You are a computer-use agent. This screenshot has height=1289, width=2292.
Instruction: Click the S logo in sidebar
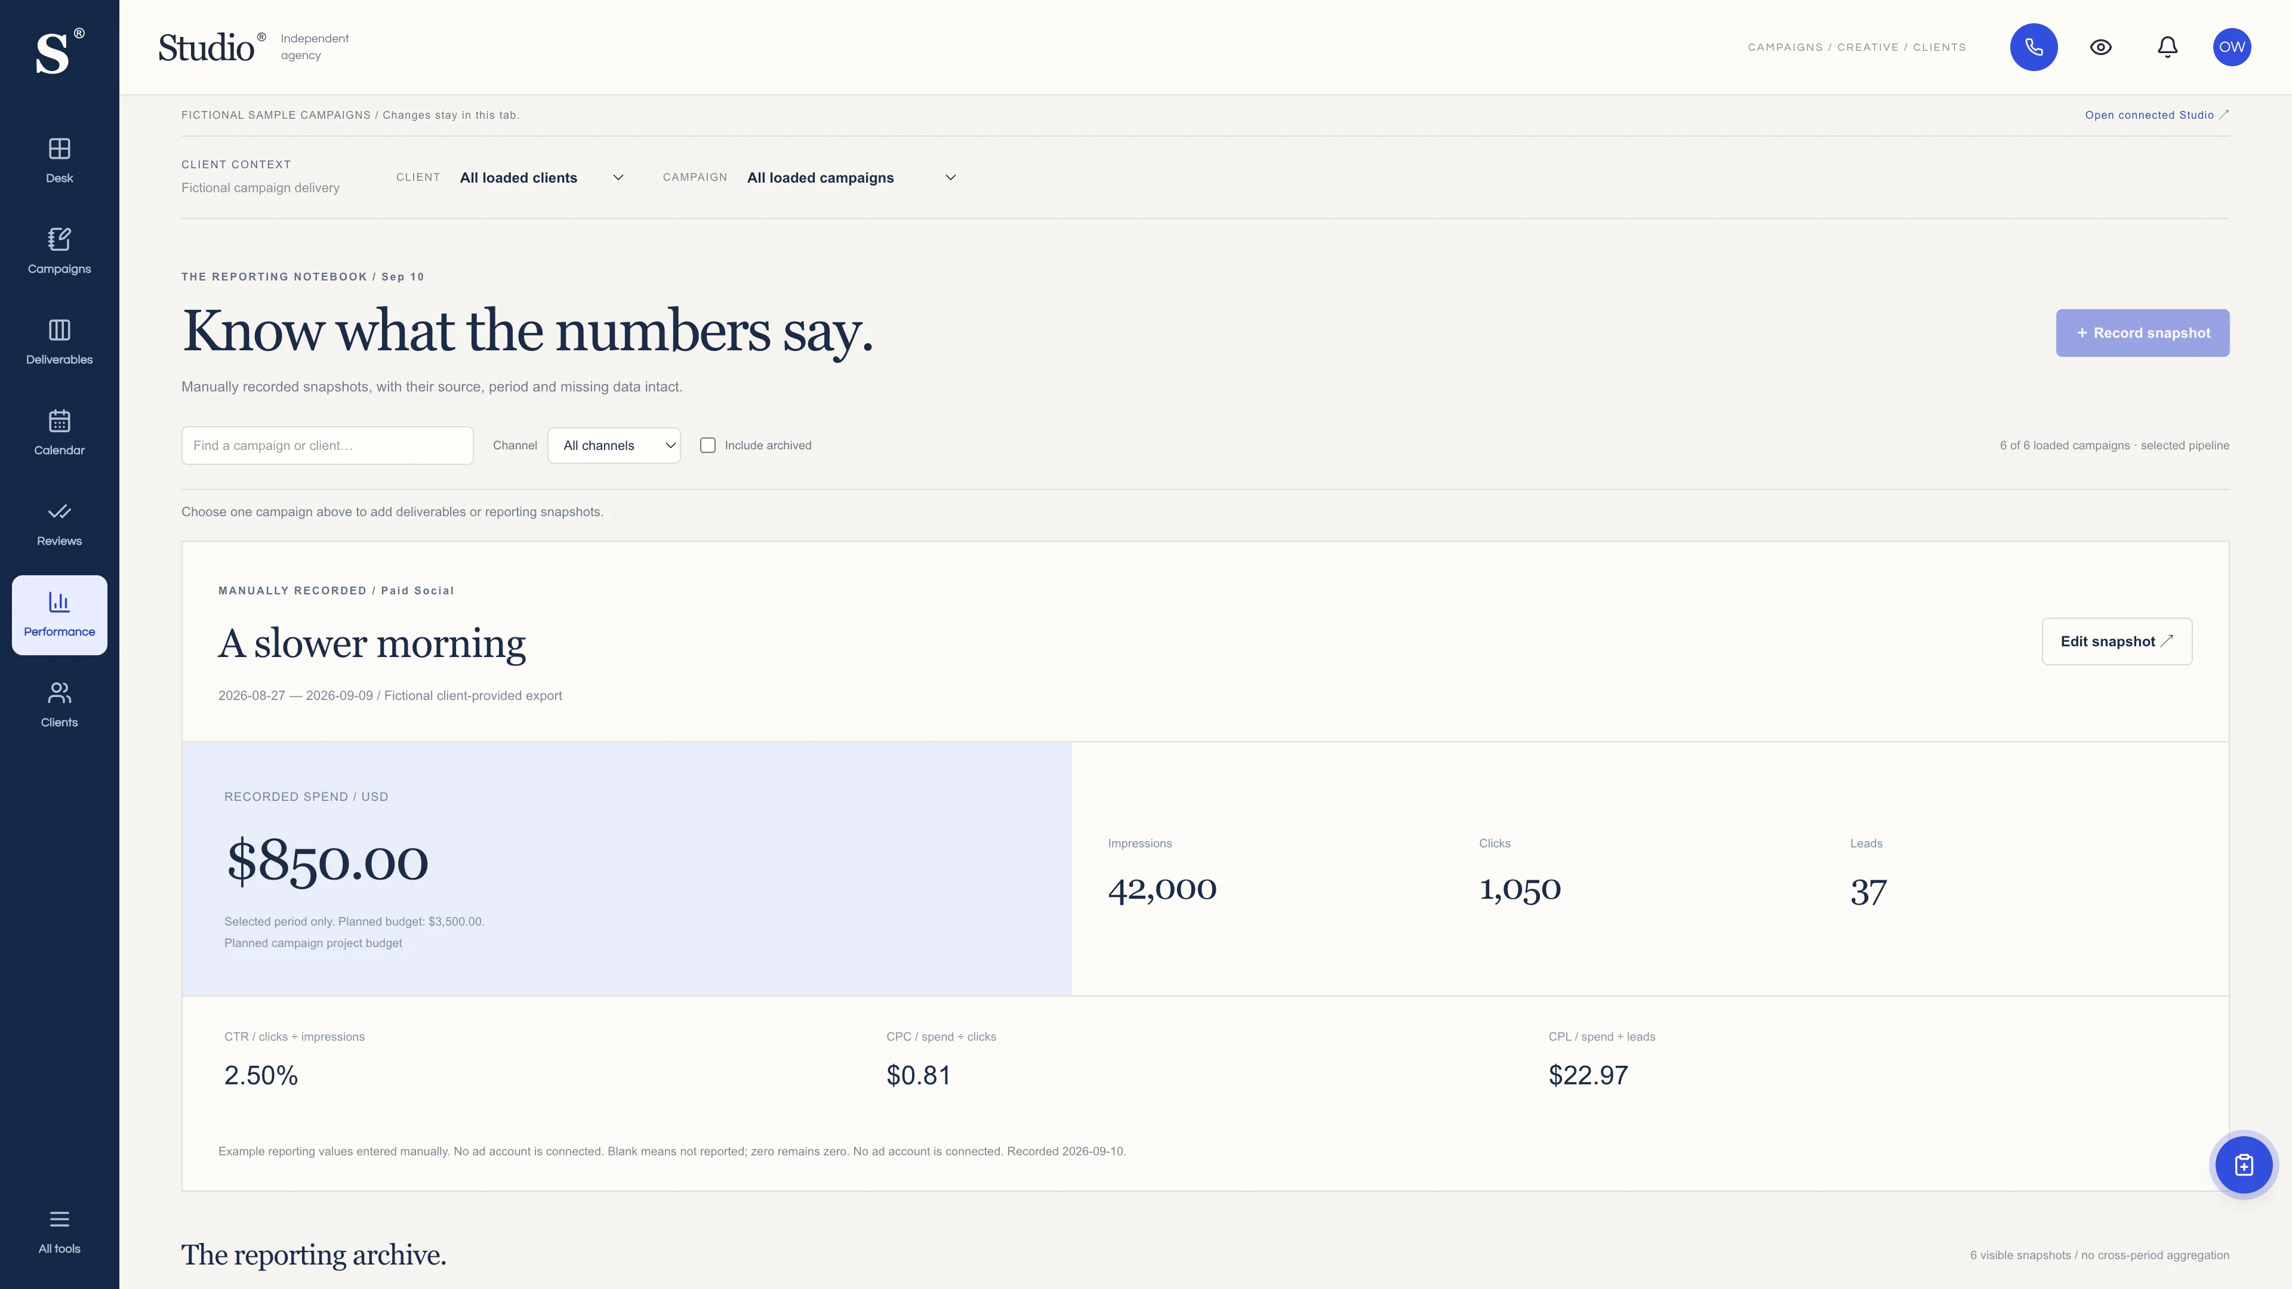point(58,51)
